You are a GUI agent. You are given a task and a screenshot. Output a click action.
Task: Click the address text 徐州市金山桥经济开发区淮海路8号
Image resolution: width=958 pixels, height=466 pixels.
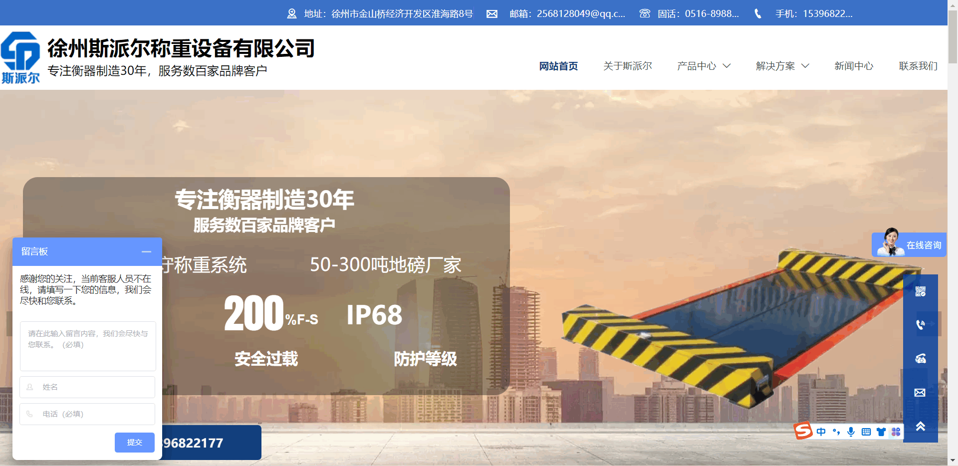coord(402,14)
